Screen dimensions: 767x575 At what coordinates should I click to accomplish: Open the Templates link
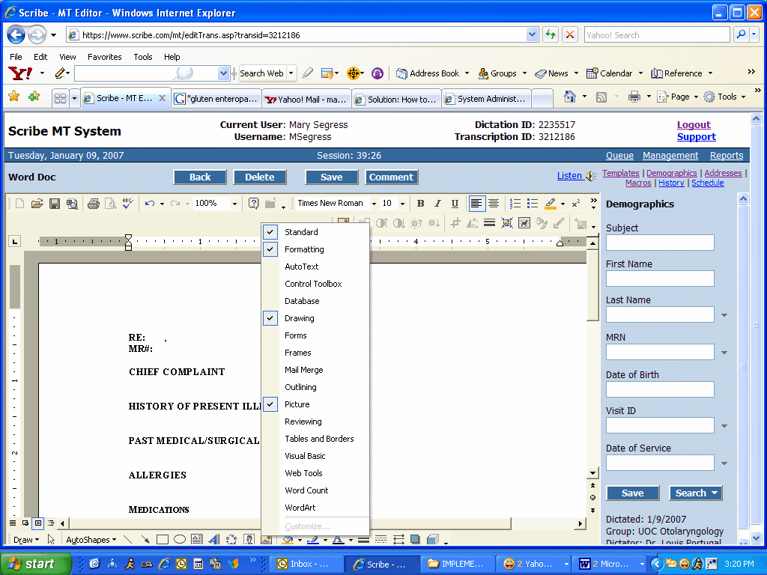click(x=621, y=173)
